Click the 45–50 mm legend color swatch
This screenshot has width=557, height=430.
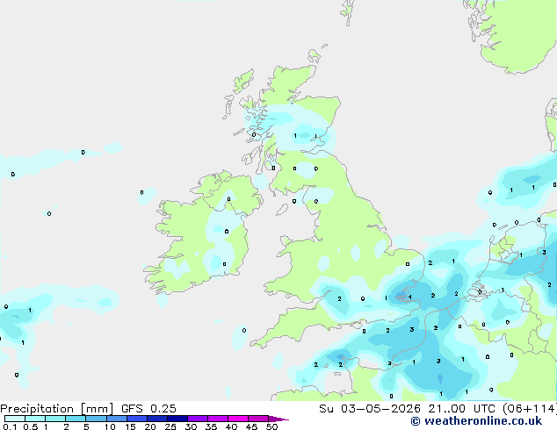click(258, 419)
